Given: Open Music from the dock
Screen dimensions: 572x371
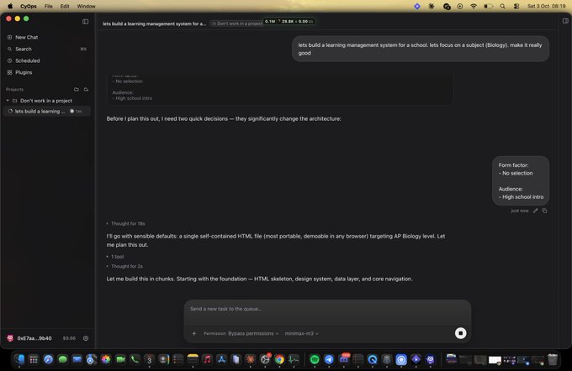Looking at the screenshot, I should 207,360.
